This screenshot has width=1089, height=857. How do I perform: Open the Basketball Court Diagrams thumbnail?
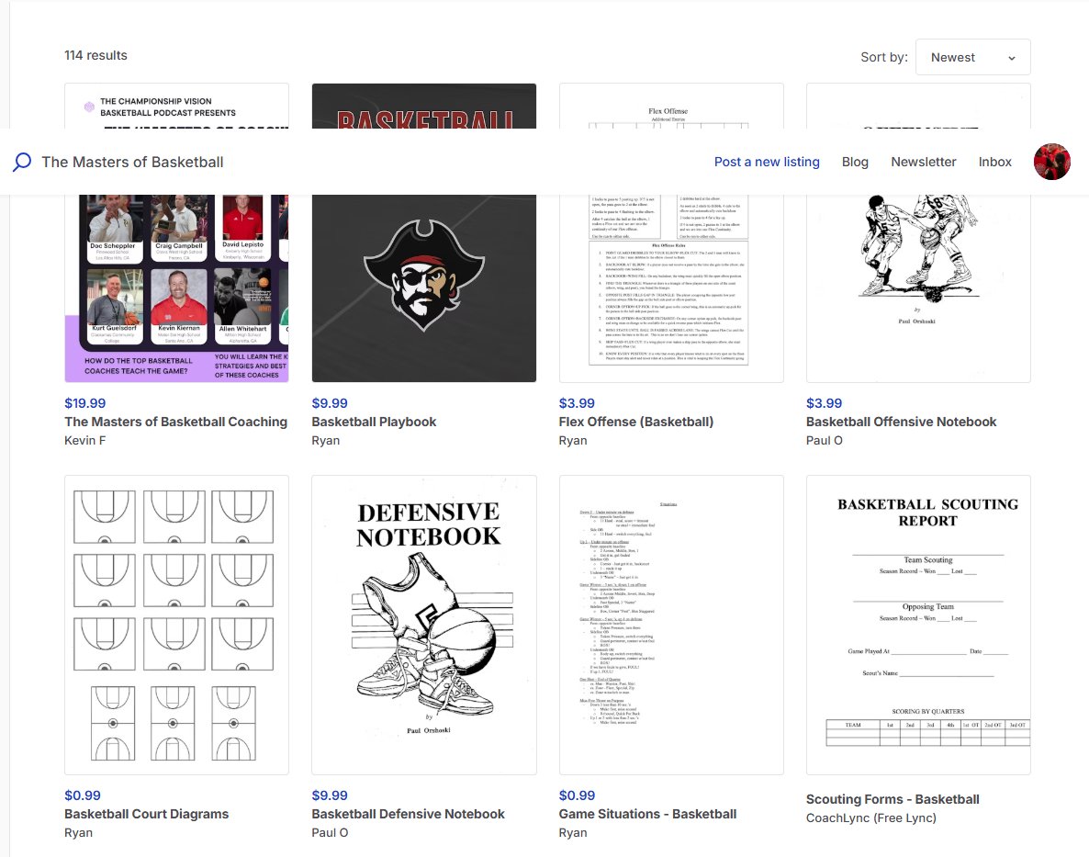(x=176, y=625)
